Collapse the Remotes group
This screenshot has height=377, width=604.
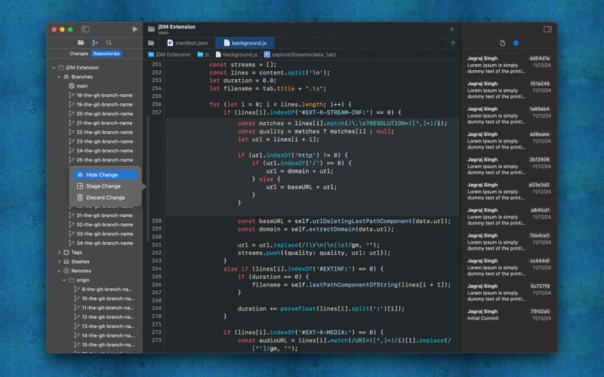coord(59,271)
